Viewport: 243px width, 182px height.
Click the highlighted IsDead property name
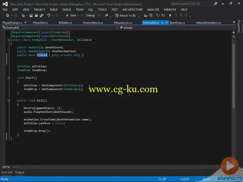coord(42,55)
